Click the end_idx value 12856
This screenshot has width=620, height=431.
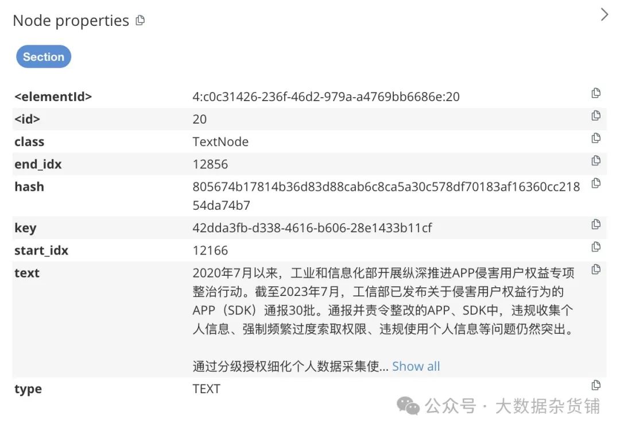tap(210, 164)
